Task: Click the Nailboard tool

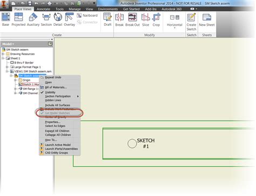Action: click(87, 16)
